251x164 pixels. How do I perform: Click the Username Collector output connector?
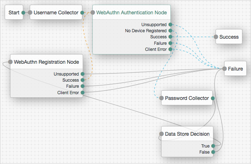click(x=82, y=13)
